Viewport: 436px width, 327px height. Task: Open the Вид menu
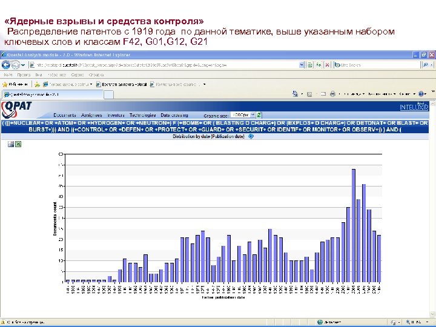[39, 75]
